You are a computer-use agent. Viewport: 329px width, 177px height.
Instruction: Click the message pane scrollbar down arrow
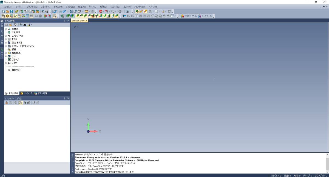click(327, 172)
